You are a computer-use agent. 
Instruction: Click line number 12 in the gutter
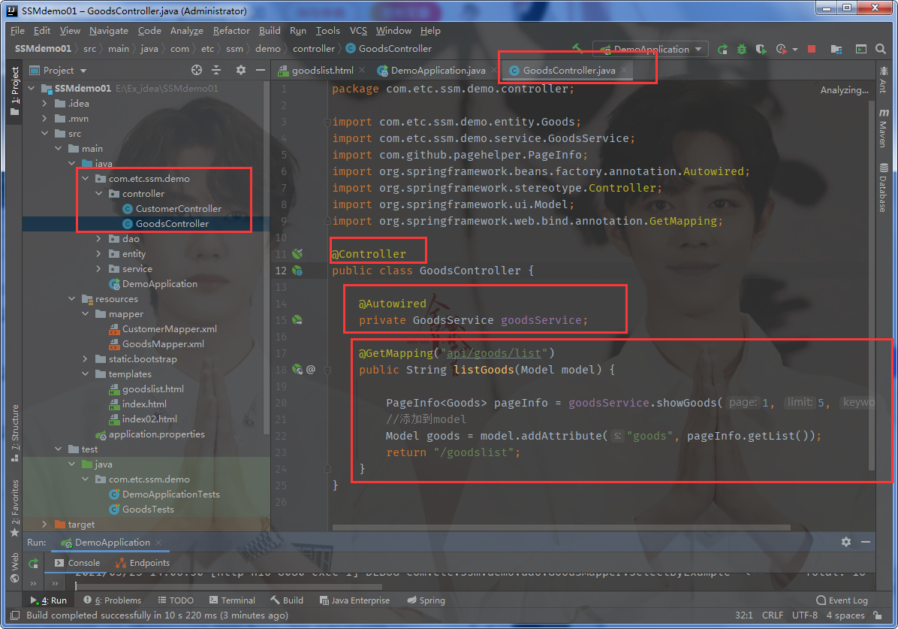282,271
